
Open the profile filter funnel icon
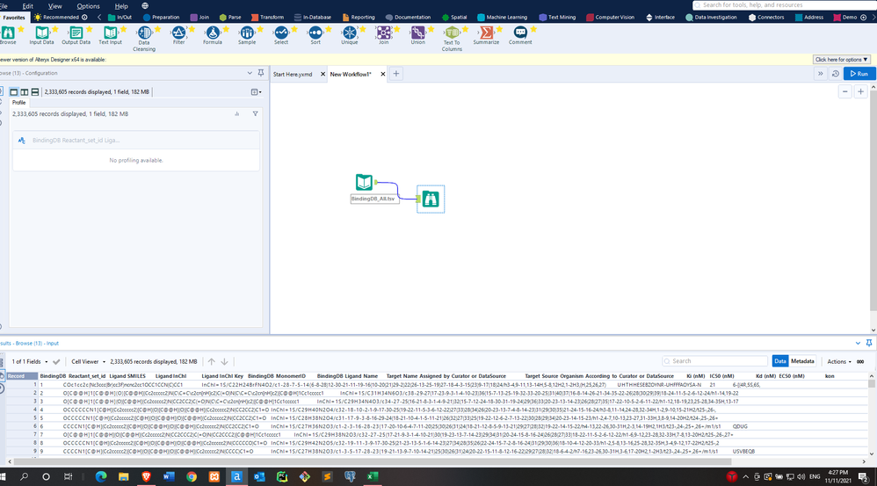255,113
